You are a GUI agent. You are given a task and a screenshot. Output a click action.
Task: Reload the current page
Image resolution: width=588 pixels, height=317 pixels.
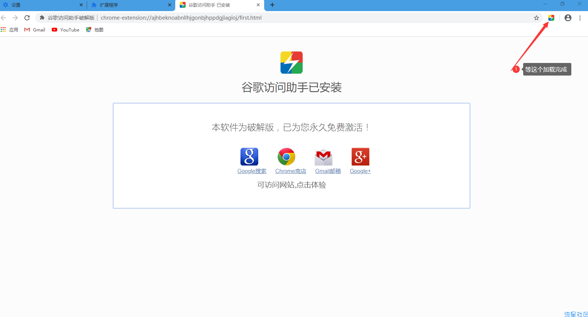pyautogui.click(x=27, y=18)
